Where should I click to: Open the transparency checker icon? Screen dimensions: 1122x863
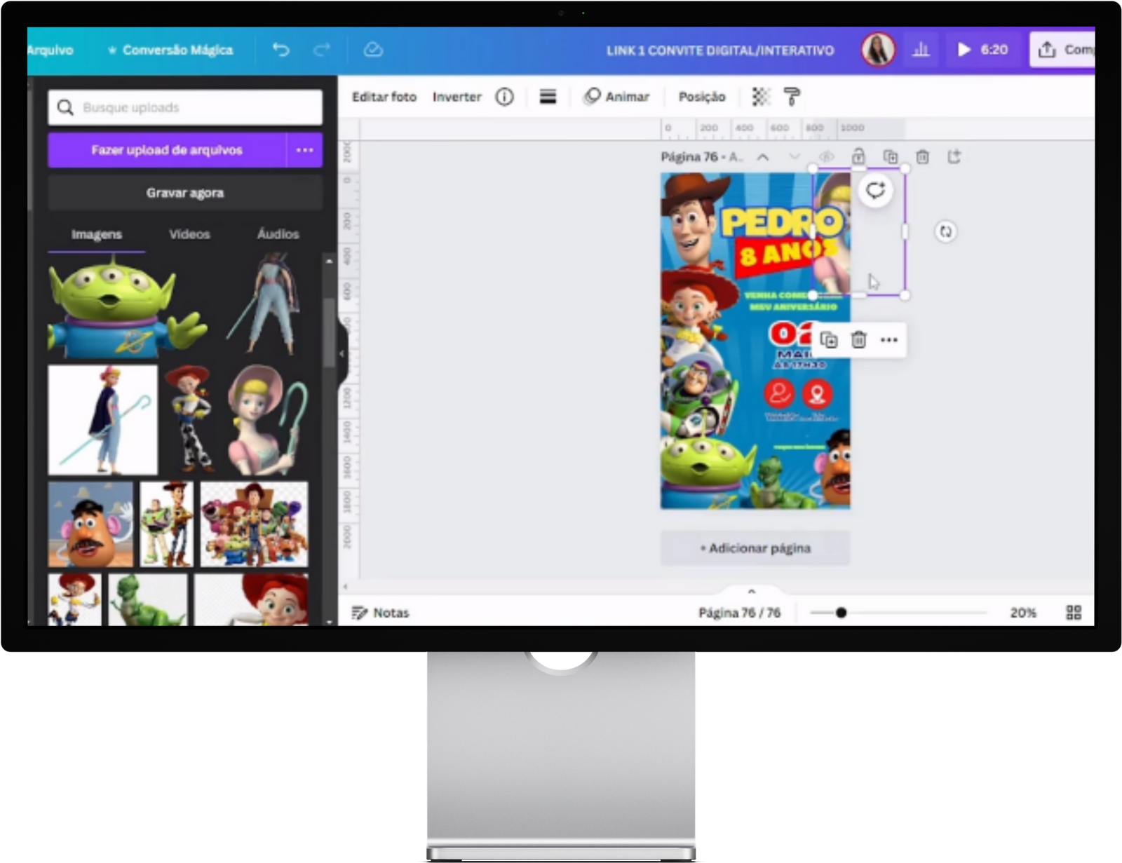761,97
